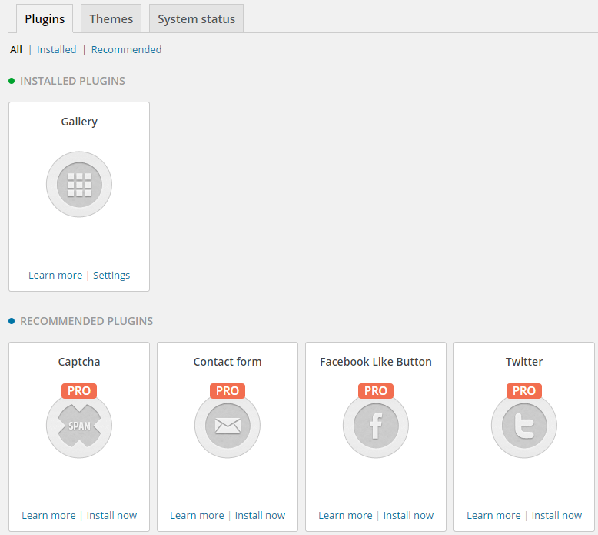This screenshot has height=535, width=598.
Task: Click the Facebook Like Button icon
Action: point(376,426)
